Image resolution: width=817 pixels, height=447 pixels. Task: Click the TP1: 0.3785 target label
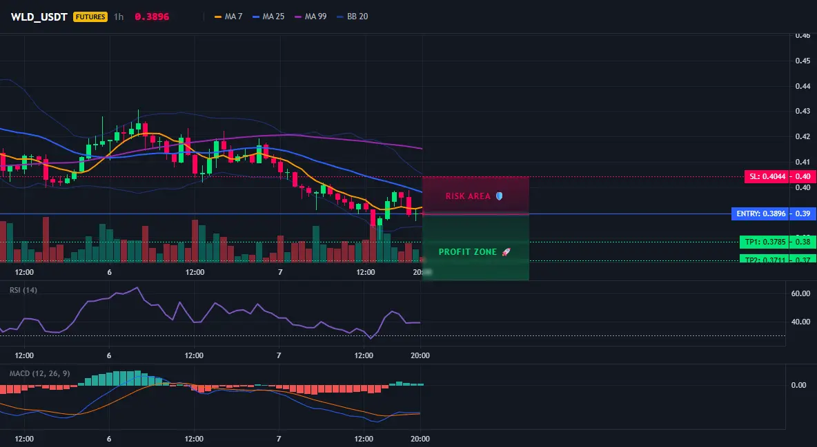(765, 242)
